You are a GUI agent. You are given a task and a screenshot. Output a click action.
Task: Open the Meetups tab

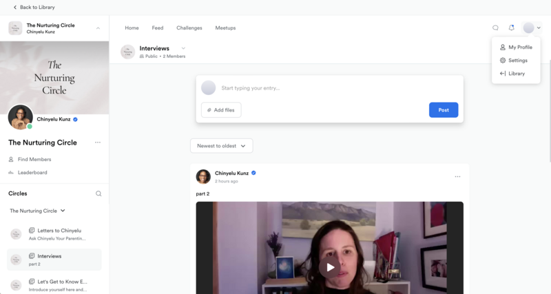pyautogui.click(x=225, y=28)
